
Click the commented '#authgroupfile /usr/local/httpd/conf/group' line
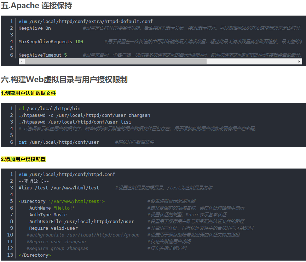tap(83, 235)
